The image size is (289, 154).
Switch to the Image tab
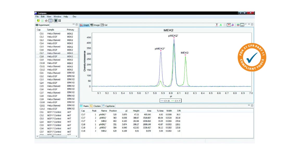(x=95, y=25)
